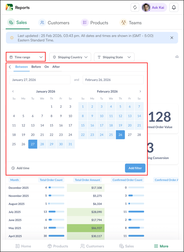Open the More menu in bottom bar

(x=161, y=246)
